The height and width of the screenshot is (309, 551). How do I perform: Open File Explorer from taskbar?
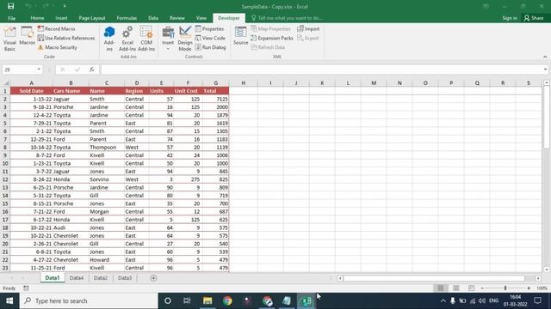[x=207, y=300]
